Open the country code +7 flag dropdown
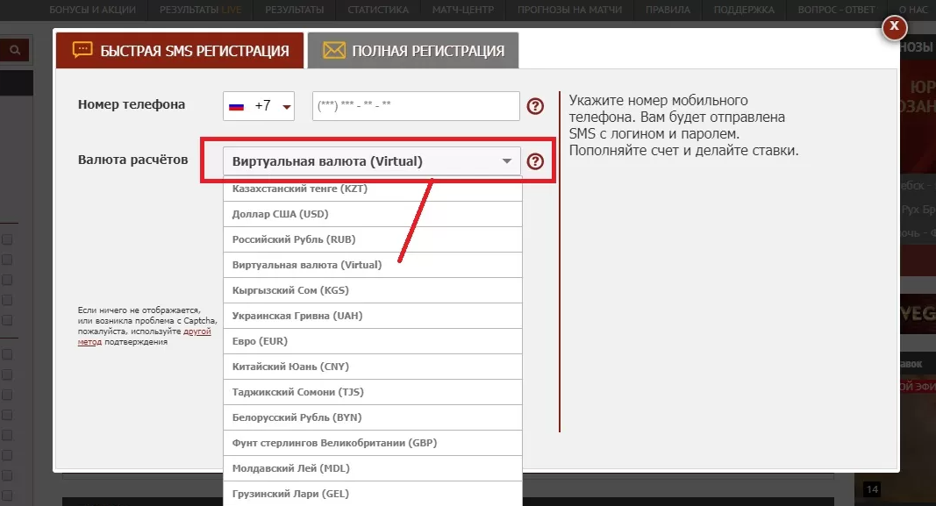 point(259,106)
